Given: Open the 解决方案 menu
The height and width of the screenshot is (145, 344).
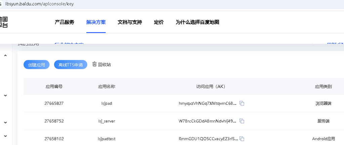Looking at the screenshot, I should pyautogui.click(x=96, y=22).
